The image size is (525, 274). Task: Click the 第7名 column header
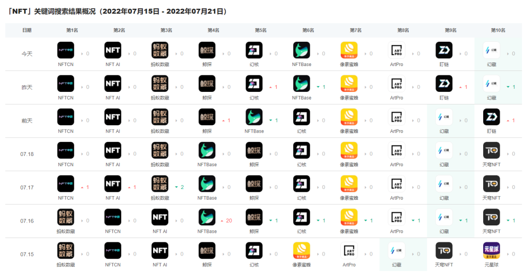[x=355, y=30]
